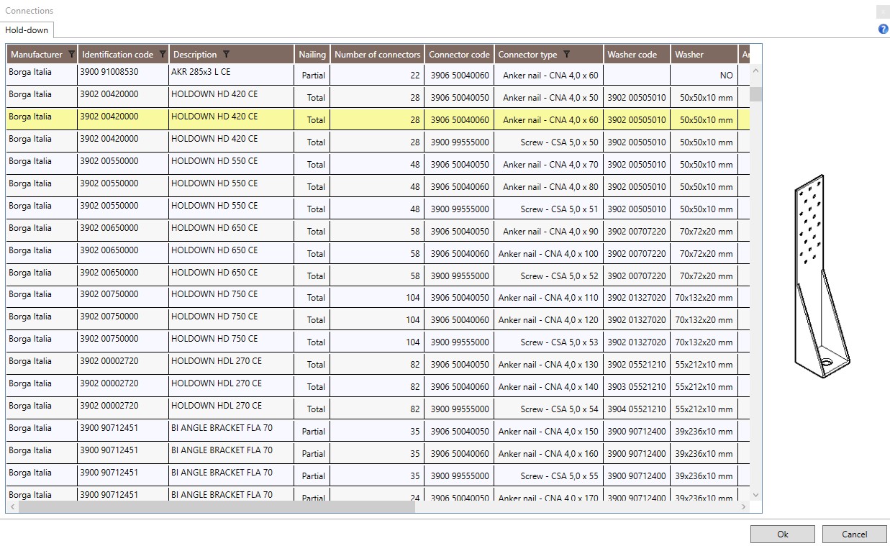Sort by the Number of connectors header
This screenshot has width=890, height=546.
pos(378,55)
